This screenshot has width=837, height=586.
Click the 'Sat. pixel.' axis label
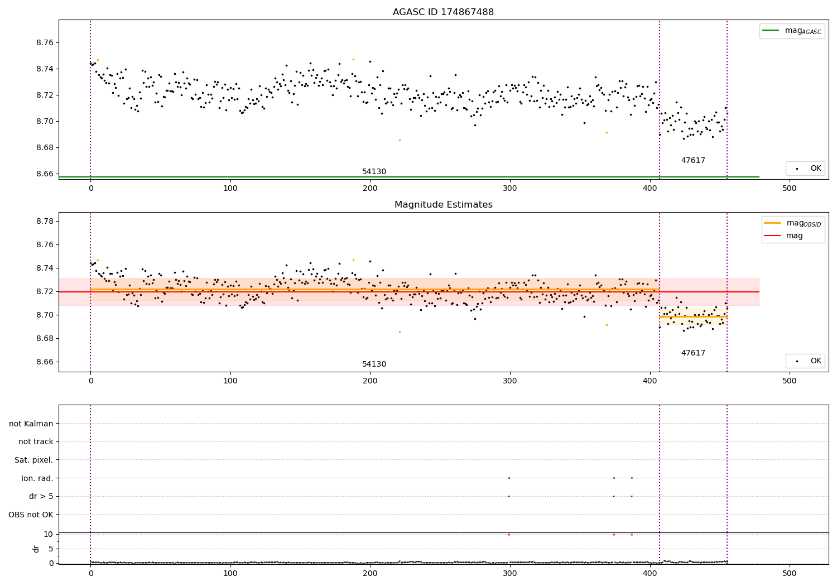[x=34, y=460]
